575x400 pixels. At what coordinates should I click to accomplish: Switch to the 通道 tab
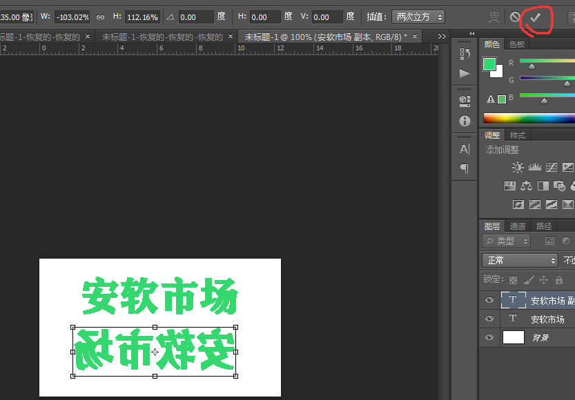point(518,226)
